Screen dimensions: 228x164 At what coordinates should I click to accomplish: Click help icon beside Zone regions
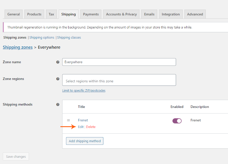(58, 79)
